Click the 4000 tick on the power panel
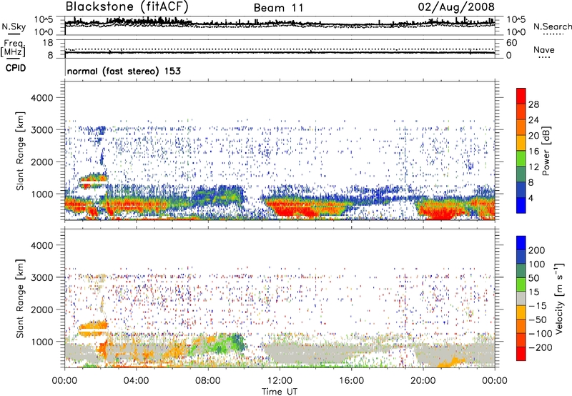The image size is (572, 396). point(41,98)
